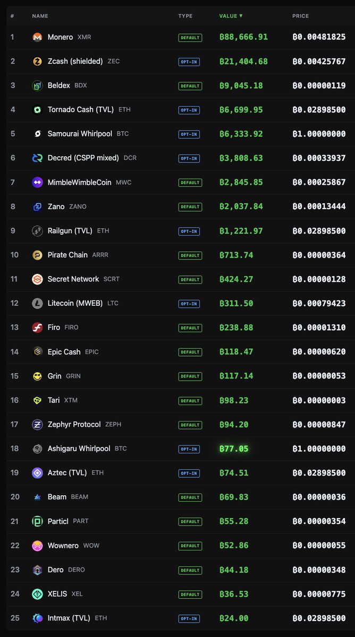Click the Zcash coin icon
The image size is (355, 637).
click(x=37, y=62)
